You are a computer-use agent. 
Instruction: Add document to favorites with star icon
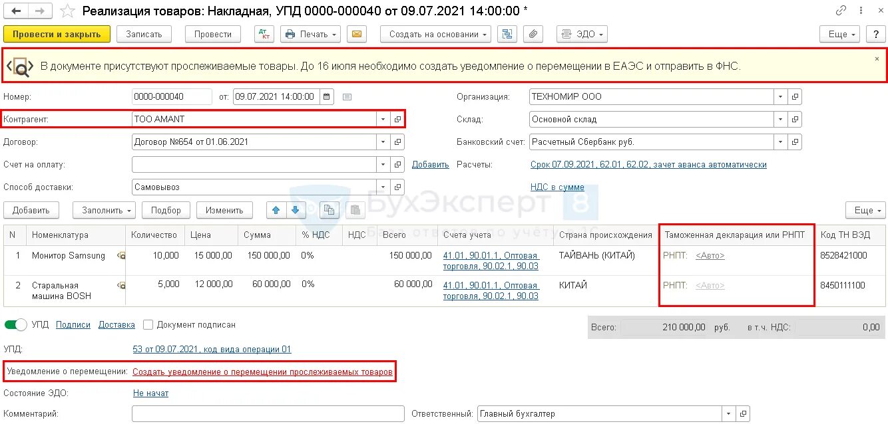67,11
